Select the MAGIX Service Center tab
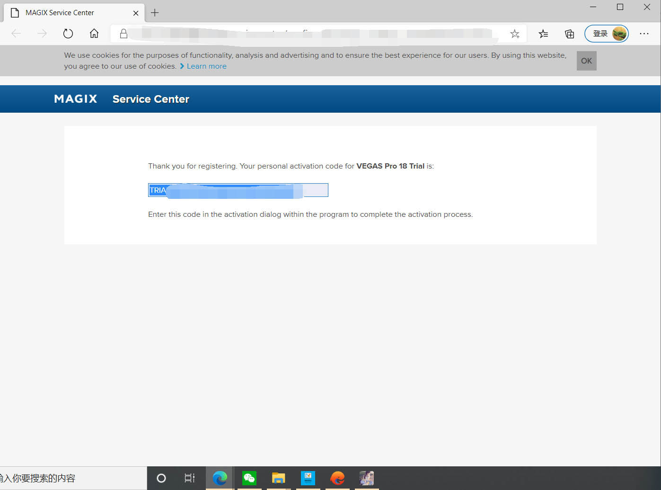The height and width of the screenshot is (490, 661). tap(73, 13)
